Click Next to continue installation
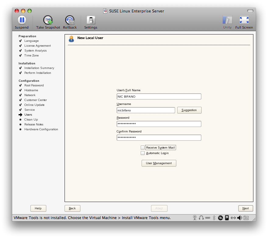 tap(245, 208)
